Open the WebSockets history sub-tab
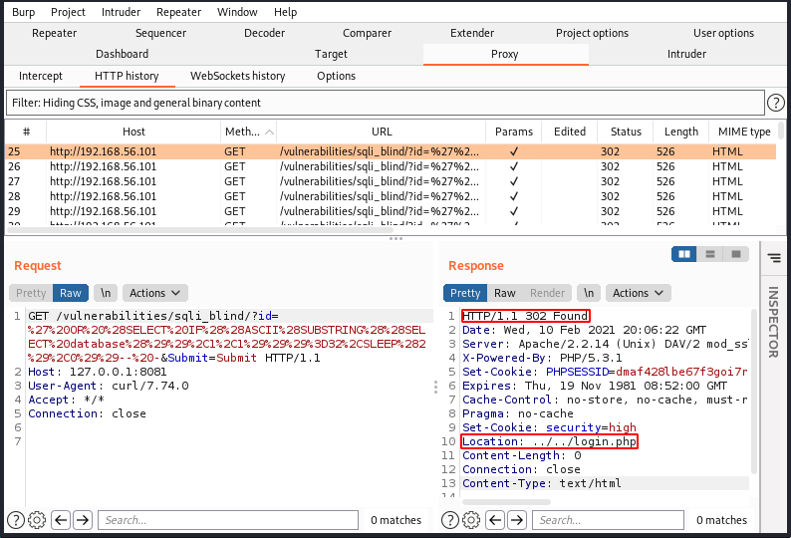The width and height of the screenshot is (791, 538). (238, 76)
